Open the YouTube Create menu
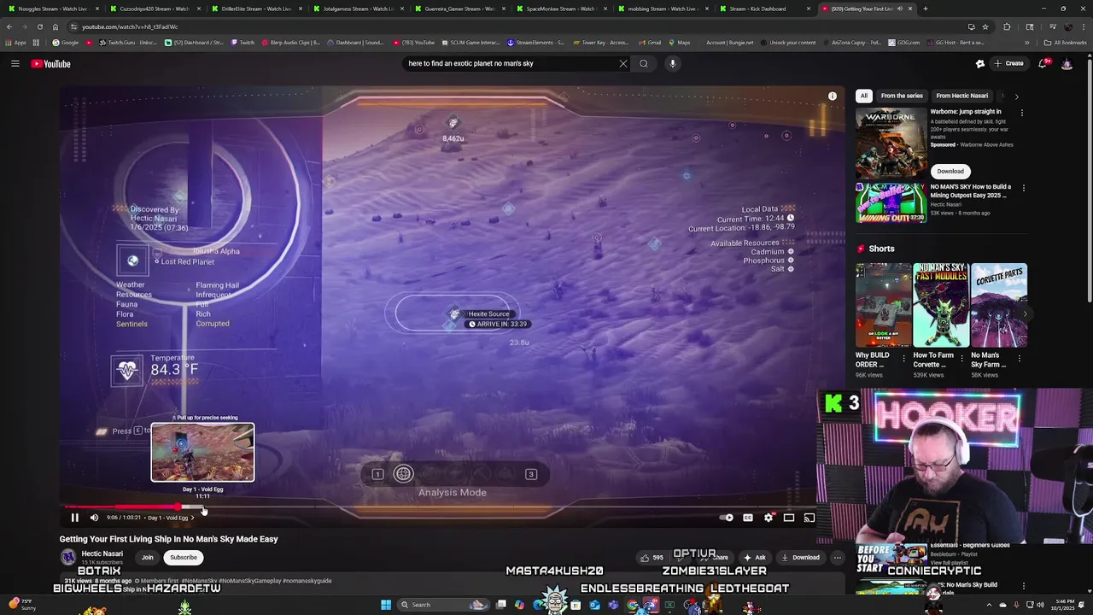 click(x=1008, y=63)
